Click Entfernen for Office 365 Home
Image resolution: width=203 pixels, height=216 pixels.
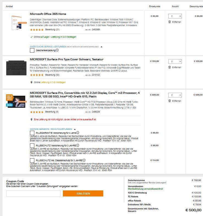tap(177, 22)
